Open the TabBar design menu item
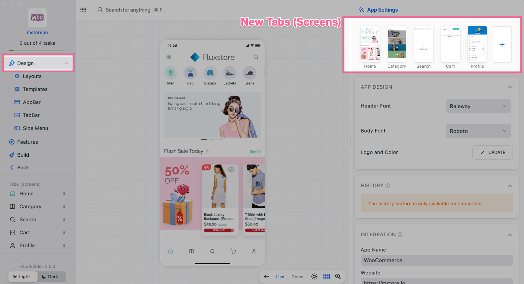This screenshot has width=524, height=284. (x=31, y=115)
